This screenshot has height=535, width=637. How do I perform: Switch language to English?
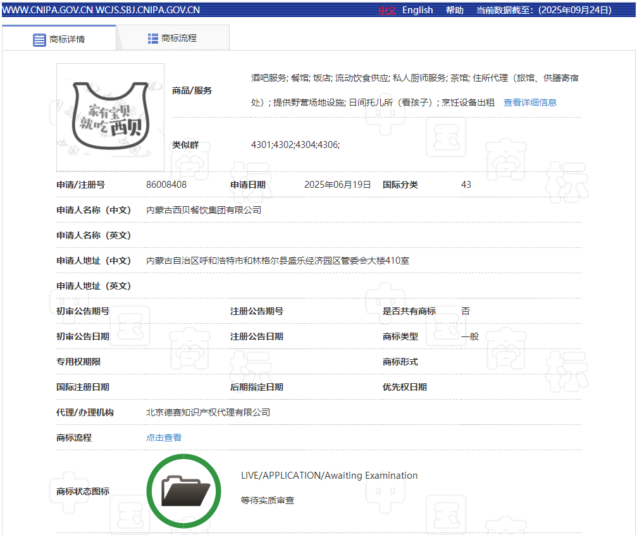click(417, 10)
